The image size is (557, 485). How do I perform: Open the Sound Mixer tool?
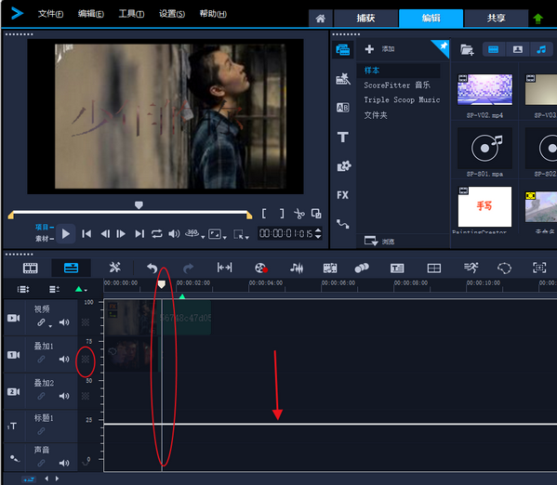[297, 269]
